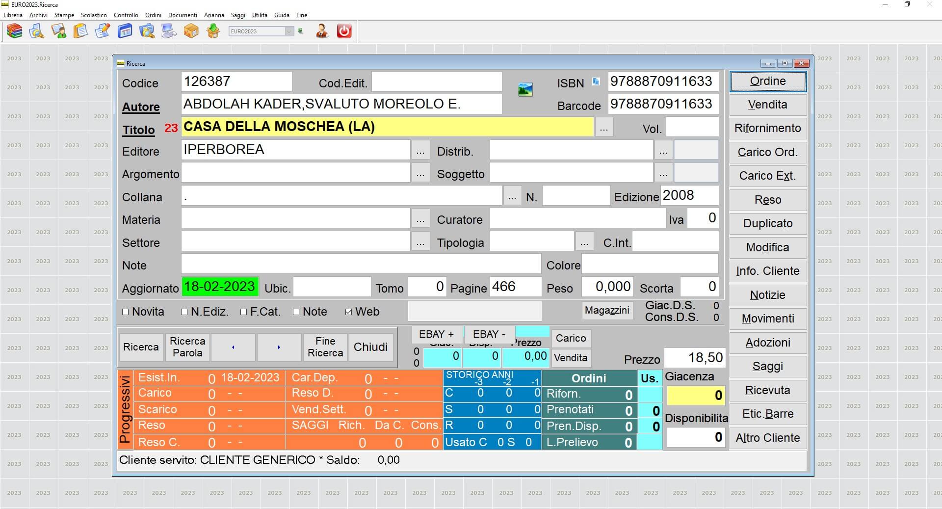
Task: Tick the N.Ediz. checkbox
Action: pyautogui.click(x=184, y=312)
